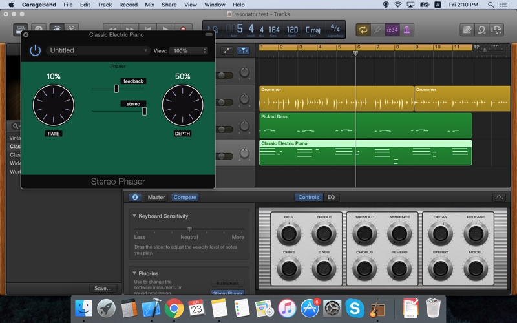This screenshot has height=323, width=517.
Task: Adjust the feedback slider handle
Action: 116,89
